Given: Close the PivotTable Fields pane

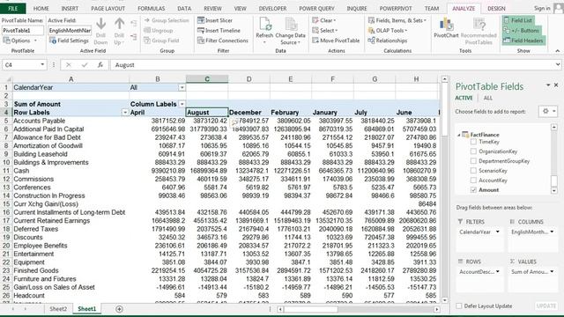Looking at the screenshot, I should click(x=556, y=85).
